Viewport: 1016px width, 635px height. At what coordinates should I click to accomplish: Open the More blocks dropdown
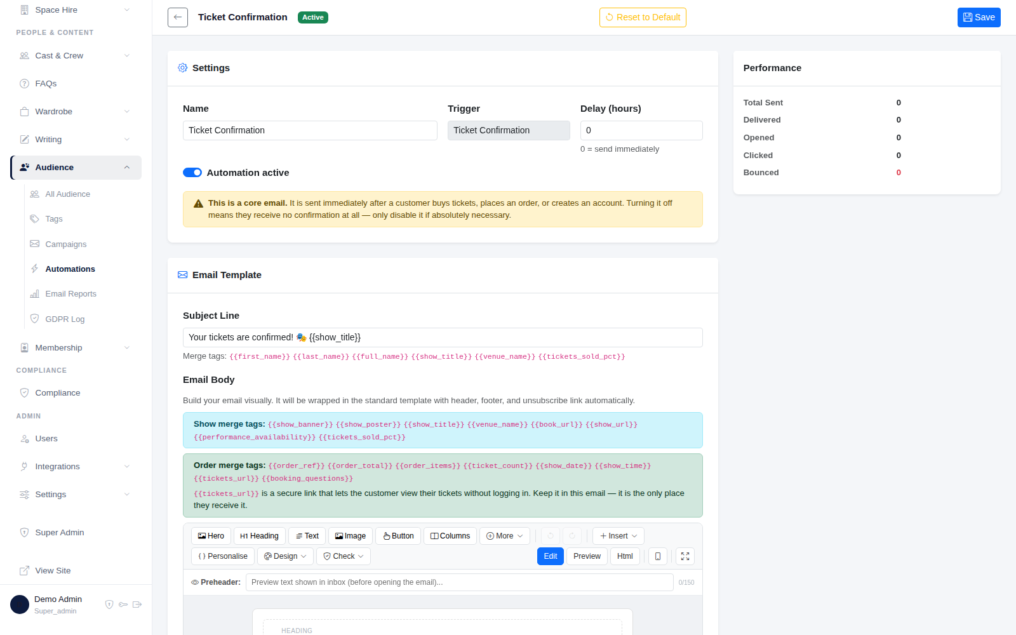505,536
